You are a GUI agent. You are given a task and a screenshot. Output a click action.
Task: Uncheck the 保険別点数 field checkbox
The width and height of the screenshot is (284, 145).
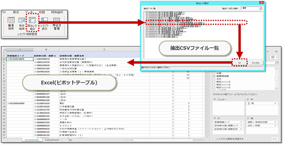pos(214,76)
